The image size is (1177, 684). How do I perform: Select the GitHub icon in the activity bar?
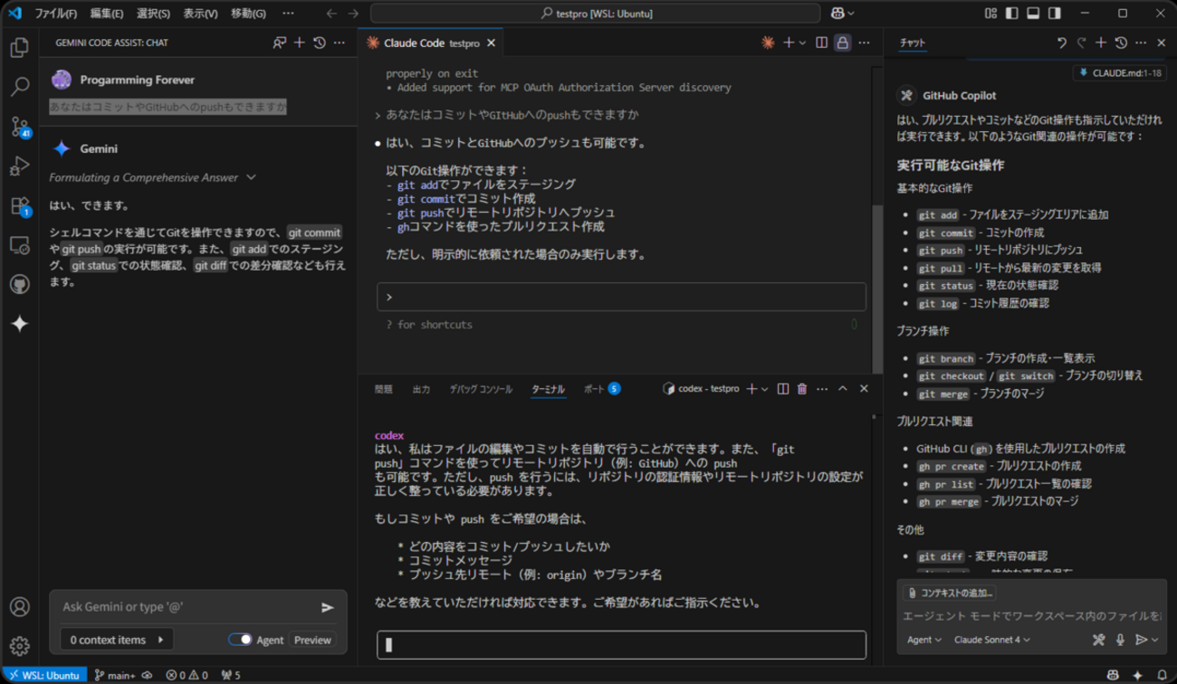point(20,283)
